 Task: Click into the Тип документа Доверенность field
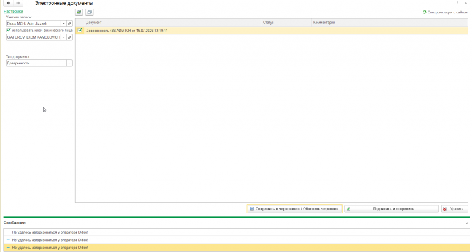pos(36,63)
